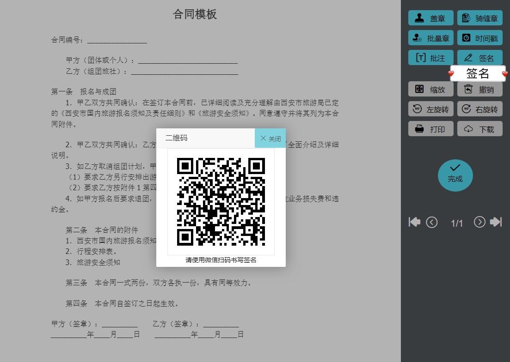The height and width of the screenshot is (362, 510).
Task: Click the text 请使用微信扫码书写签名
Action: point(221,260)
